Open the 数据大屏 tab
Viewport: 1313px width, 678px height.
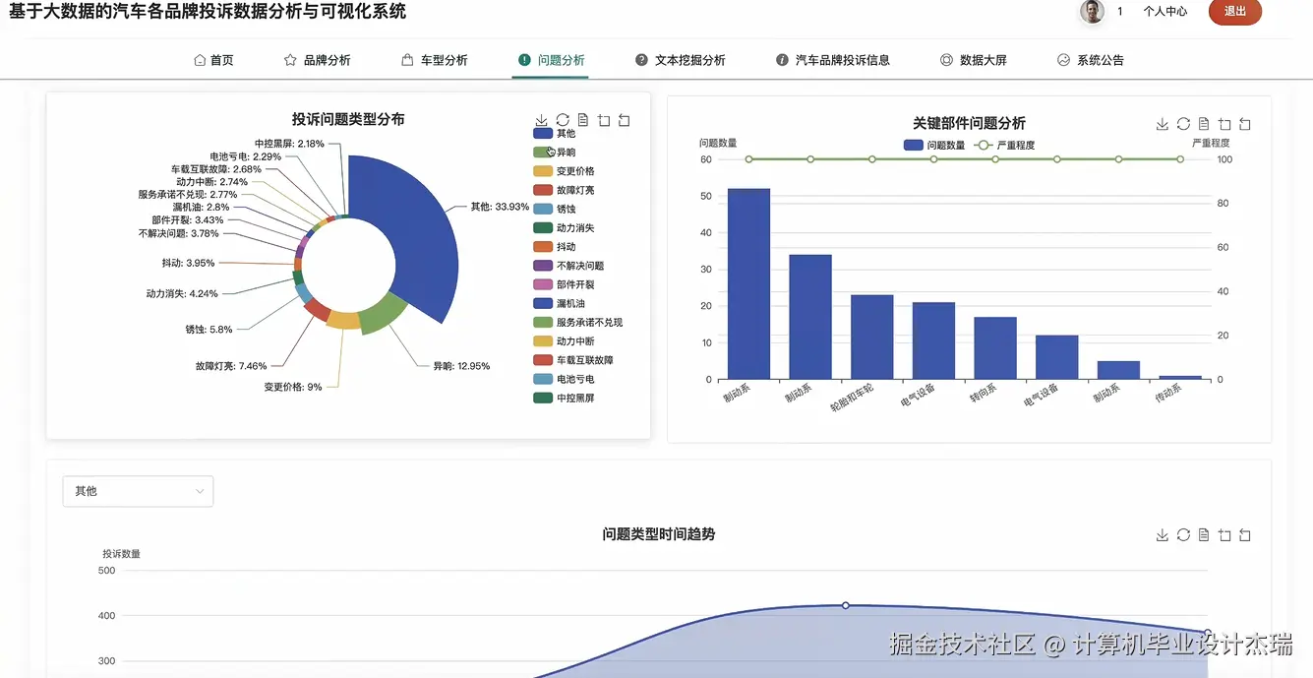[x=973, y=60]
